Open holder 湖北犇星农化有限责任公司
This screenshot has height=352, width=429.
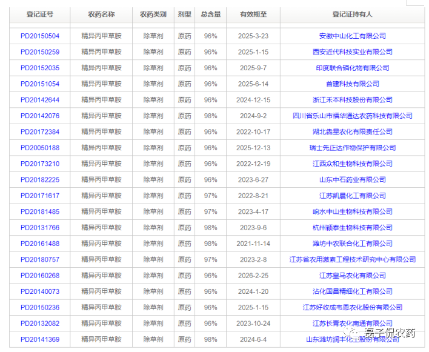[353, 132]
